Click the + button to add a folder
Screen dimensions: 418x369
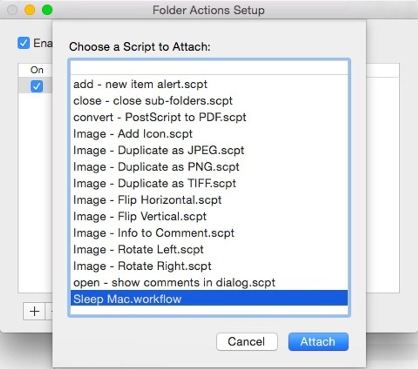tap(33, 311)
